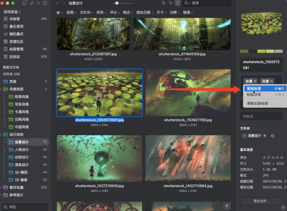Open the 标签 filter dropdown
Screen dimensions: 287x211
tap(71, 12)
